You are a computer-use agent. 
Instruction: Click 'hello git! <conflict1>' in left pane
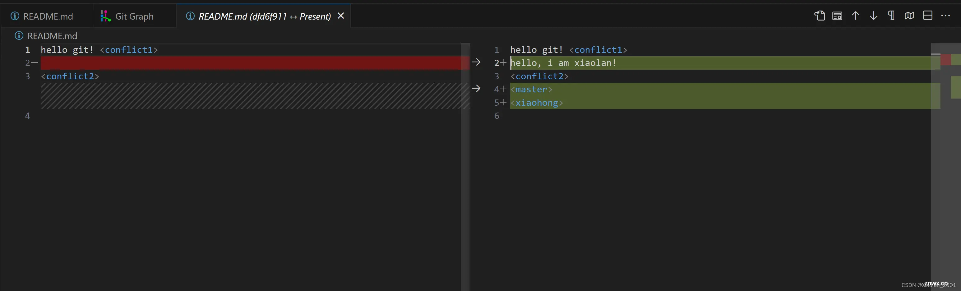(x=99, y=50)
